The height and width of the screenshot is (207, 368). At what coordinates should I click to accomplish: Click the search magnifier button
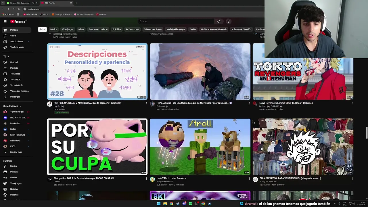tap(219, 21)
